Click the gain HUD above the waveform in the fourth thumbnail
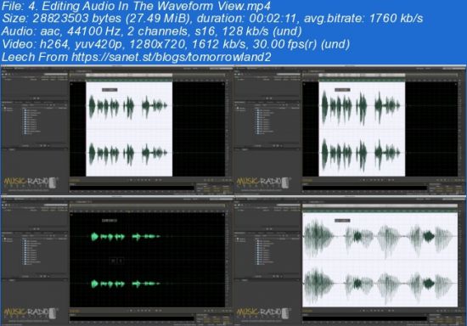Viewport: 467px width, 326px height. point(342,221)
